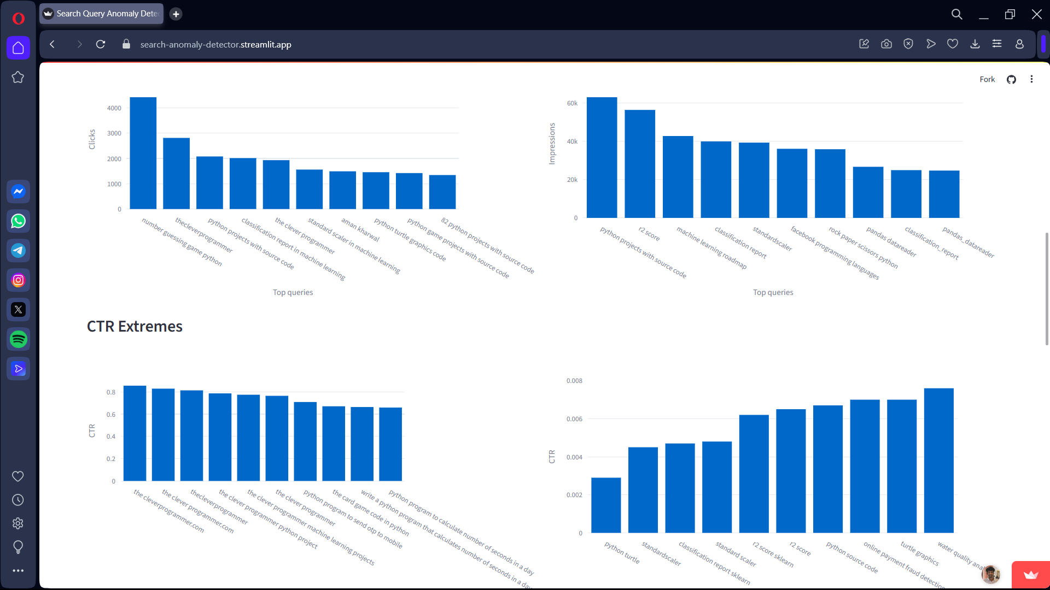This screenshot has width=1050, height=590.
Task: Open a new browser tab
Action: [176, 14]
